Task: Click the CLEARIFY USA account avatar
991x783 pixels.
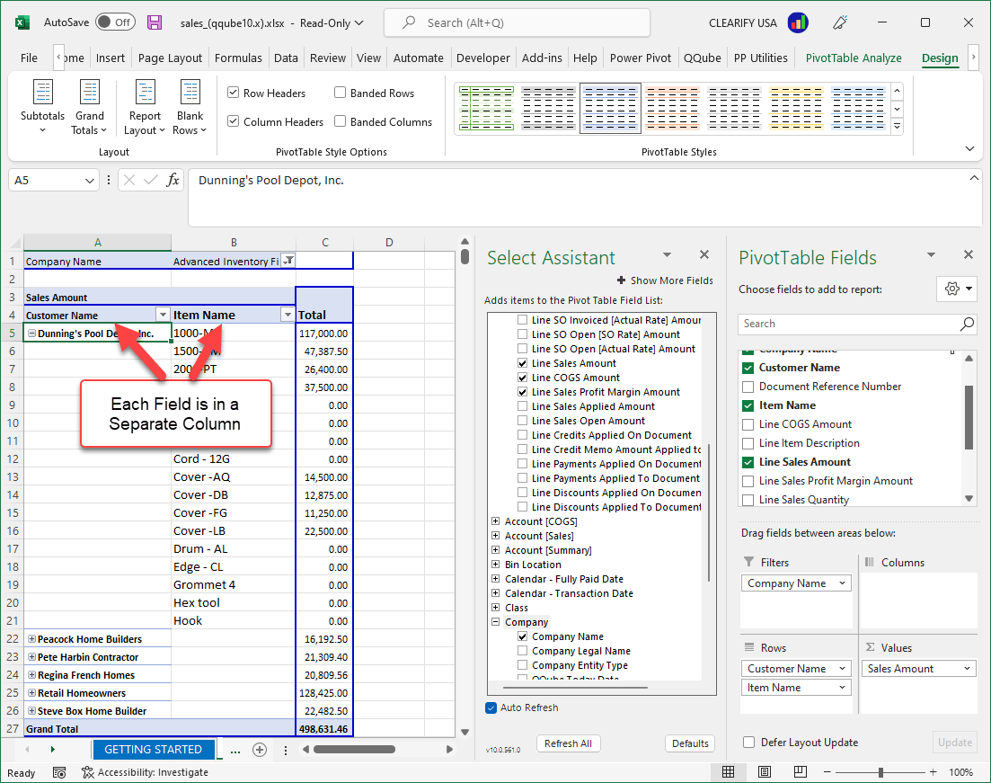Action: coord(798,22)
